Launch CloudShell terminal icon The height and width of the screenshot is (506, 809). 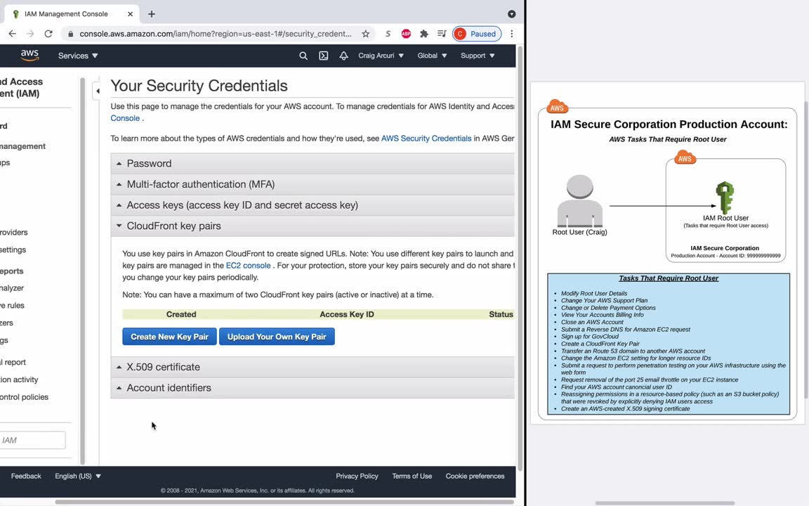(x=324, y=56)
